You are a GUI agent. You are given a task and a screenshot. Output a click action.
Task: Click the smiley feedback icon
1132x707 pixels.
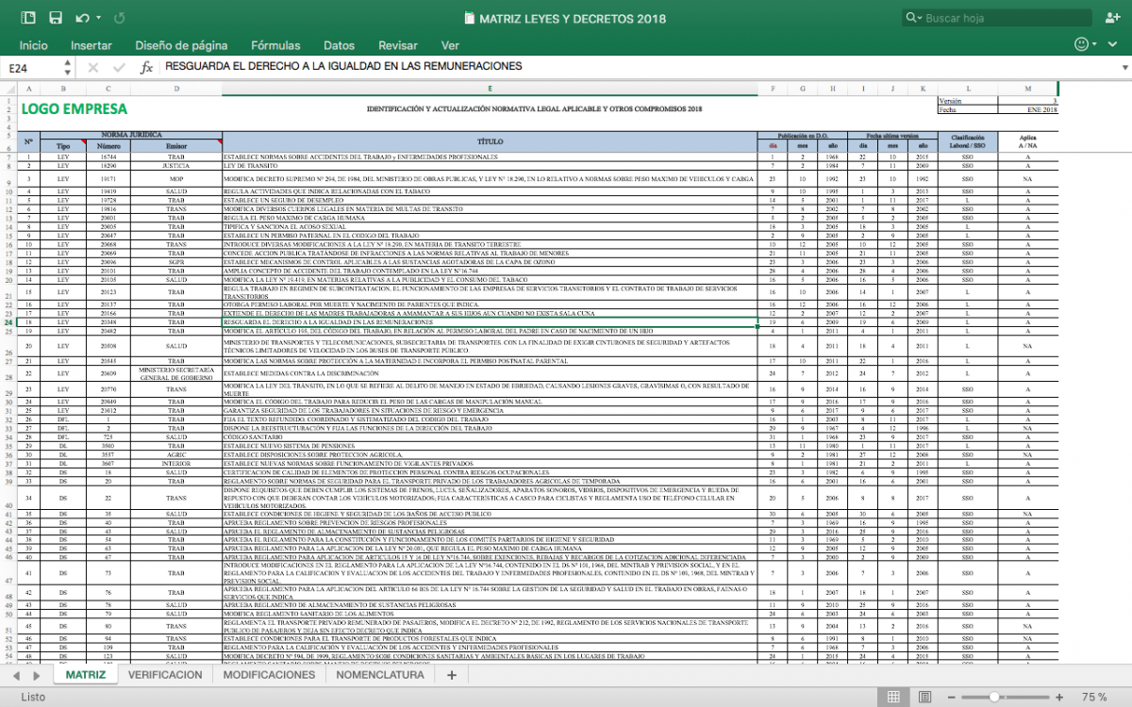coord(1081,44)
